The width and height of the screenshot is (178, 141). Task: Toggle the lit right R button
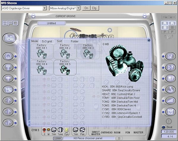pyautogui.click(x=172, y=23)
